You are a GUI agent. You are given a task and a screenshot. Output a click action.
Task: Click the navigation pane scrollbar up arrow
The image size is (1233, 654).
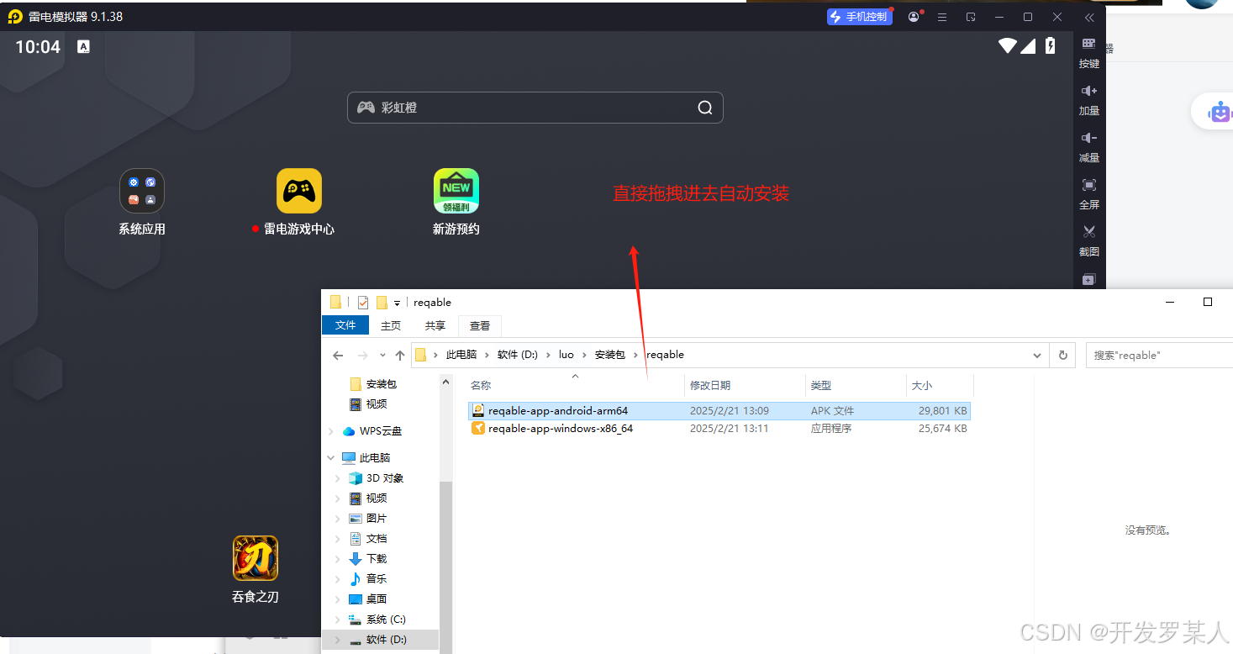(x=445, y=382)
